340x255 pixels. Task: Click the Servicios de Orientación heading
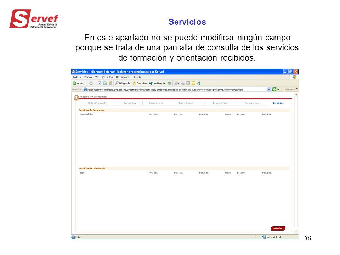click(x=92, y=169)
